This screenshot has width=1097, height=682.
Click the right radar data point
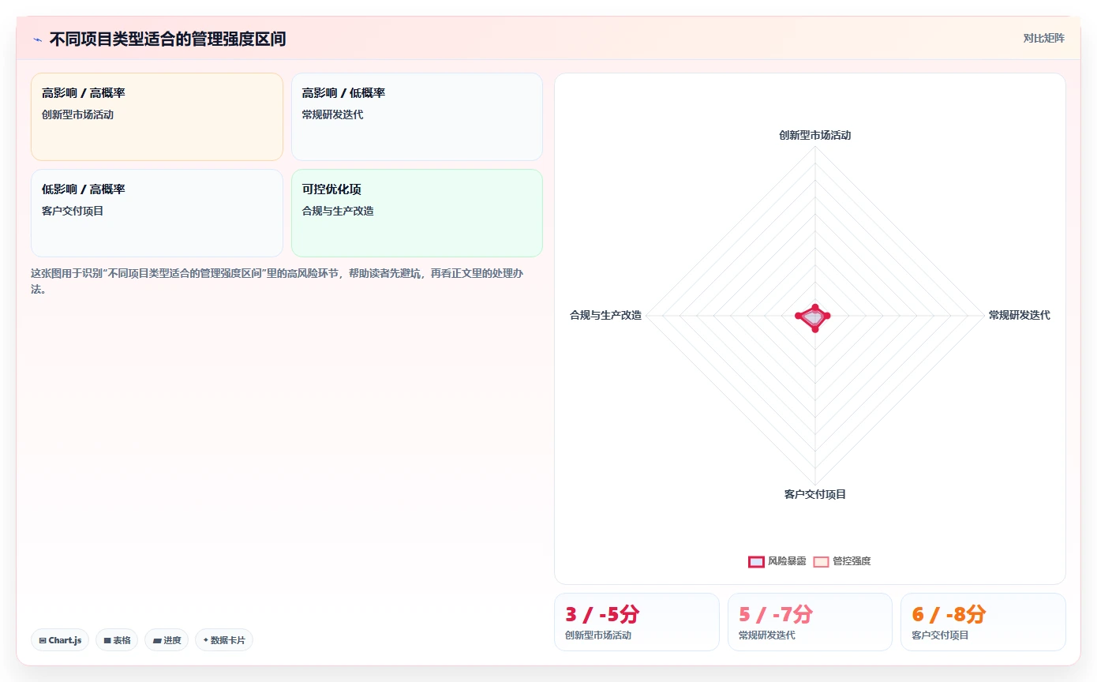pos(827,316)
